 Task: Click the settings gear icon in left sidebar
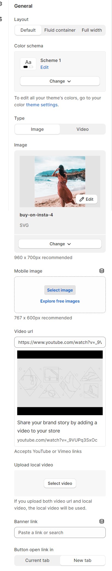[1, 4]
